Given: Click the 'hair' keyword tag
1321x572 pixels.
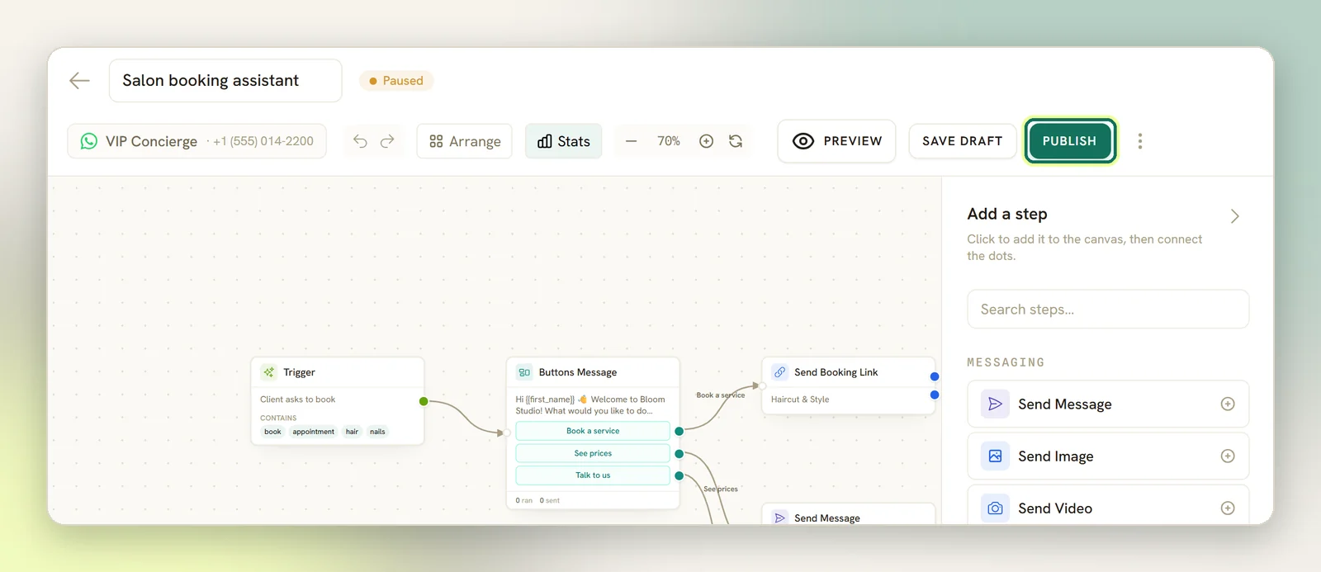Looking at the screenshot, I should pos(352,432).
